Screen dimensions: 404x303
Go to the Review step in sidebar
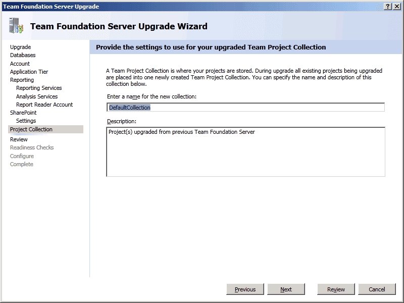pyautogui.click(x=19, y=139)
